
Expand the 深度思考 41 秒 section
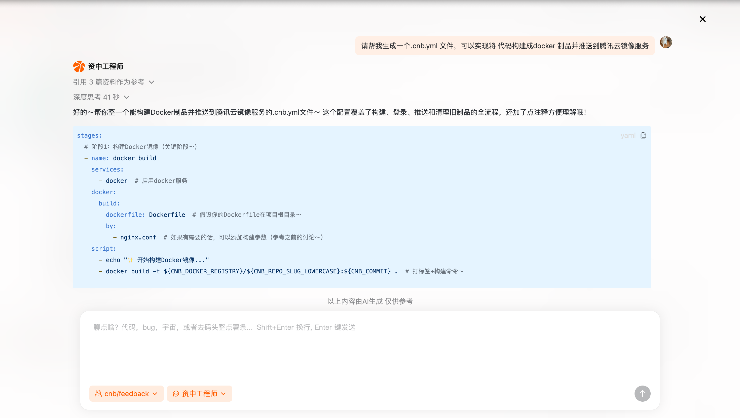(101, 97)
